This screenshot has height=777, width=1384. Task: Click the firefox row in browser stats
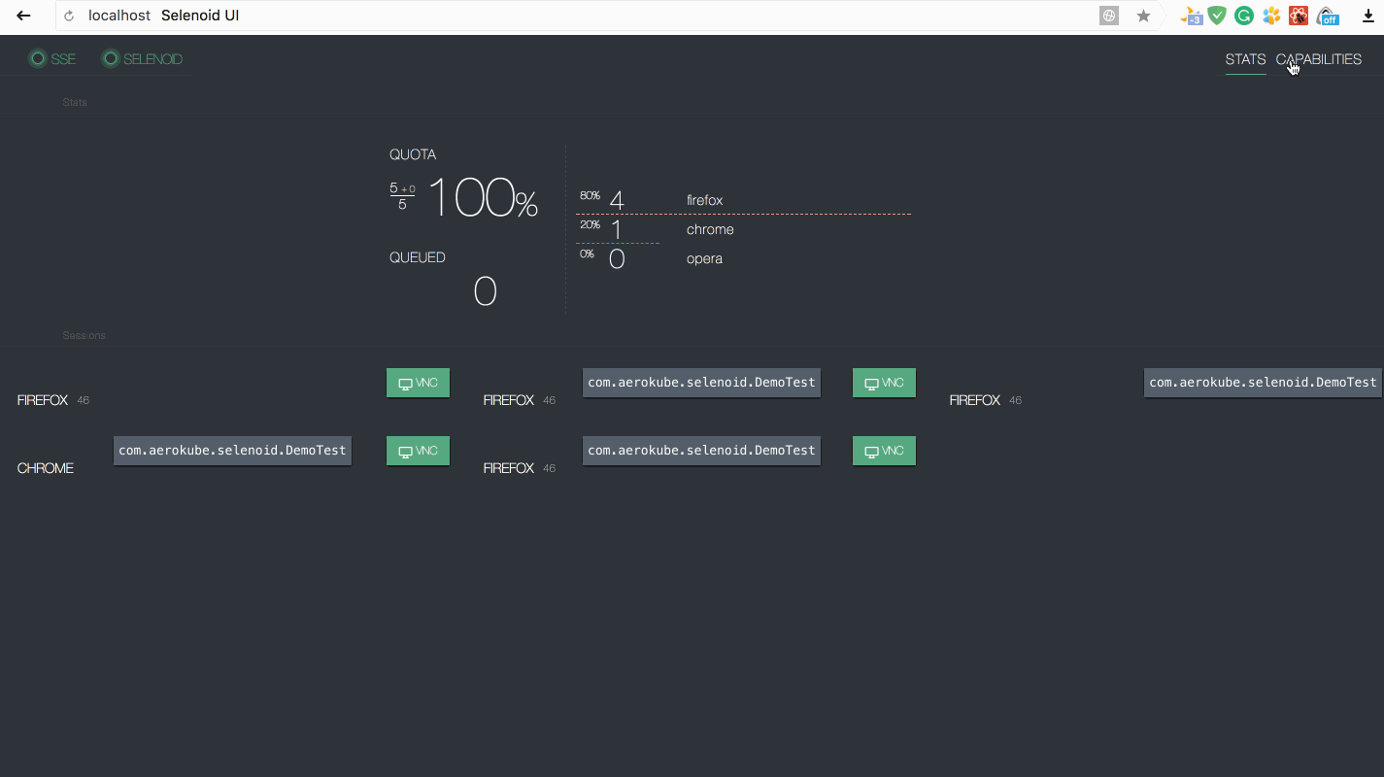pos(744,200)
